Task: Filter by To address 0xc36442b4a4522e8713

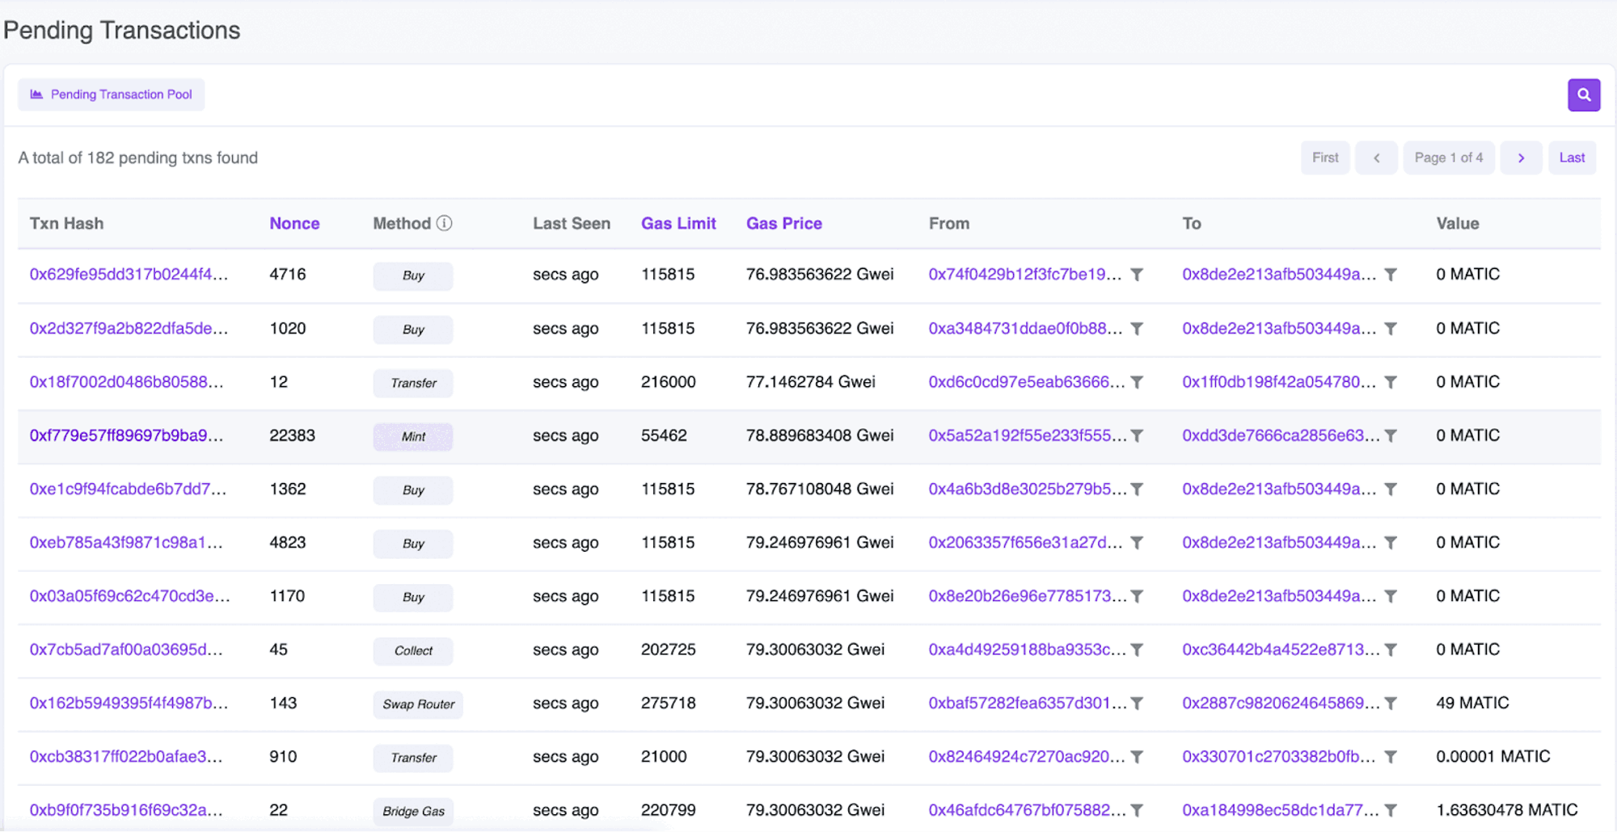Action: (1391, 650)
